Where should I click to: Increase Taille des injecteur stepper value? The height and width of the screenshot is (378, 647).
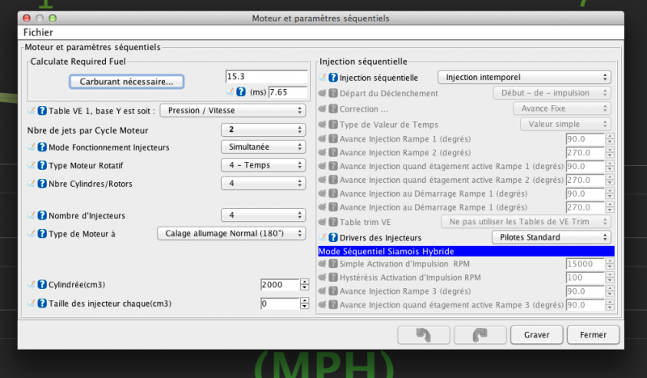[305, 301]
